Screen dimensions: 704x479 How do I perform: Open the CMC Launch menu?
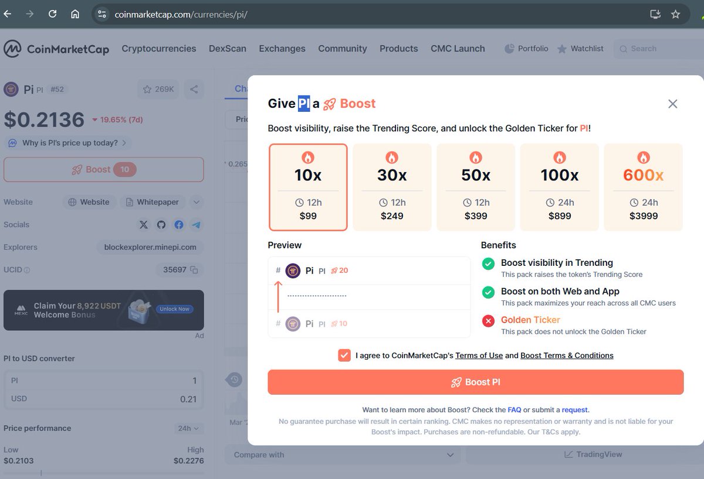458,49
